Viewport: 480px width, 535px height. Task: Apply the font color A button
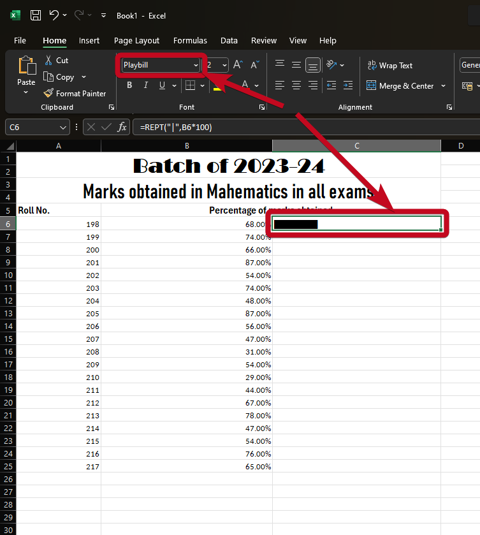245,85
